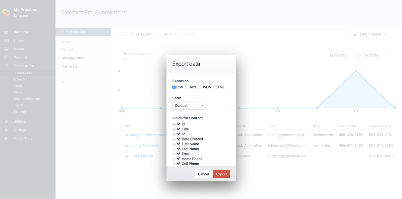Click the Plugin Store plug icon
The image size is (402, 199).
tap(6, 138)
